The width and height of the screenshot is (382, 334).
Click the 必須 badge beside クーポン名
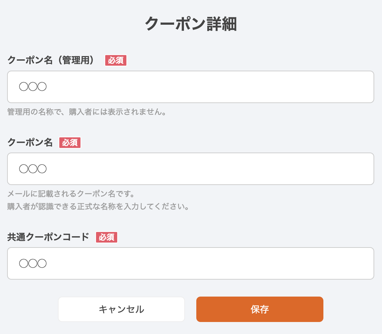pyautogui.click(x=70, y=143)
